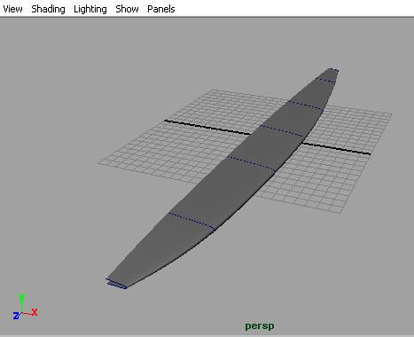Screen dimensions: 414x337
Task: Open the Shading menu
Action: coord(48,9)
